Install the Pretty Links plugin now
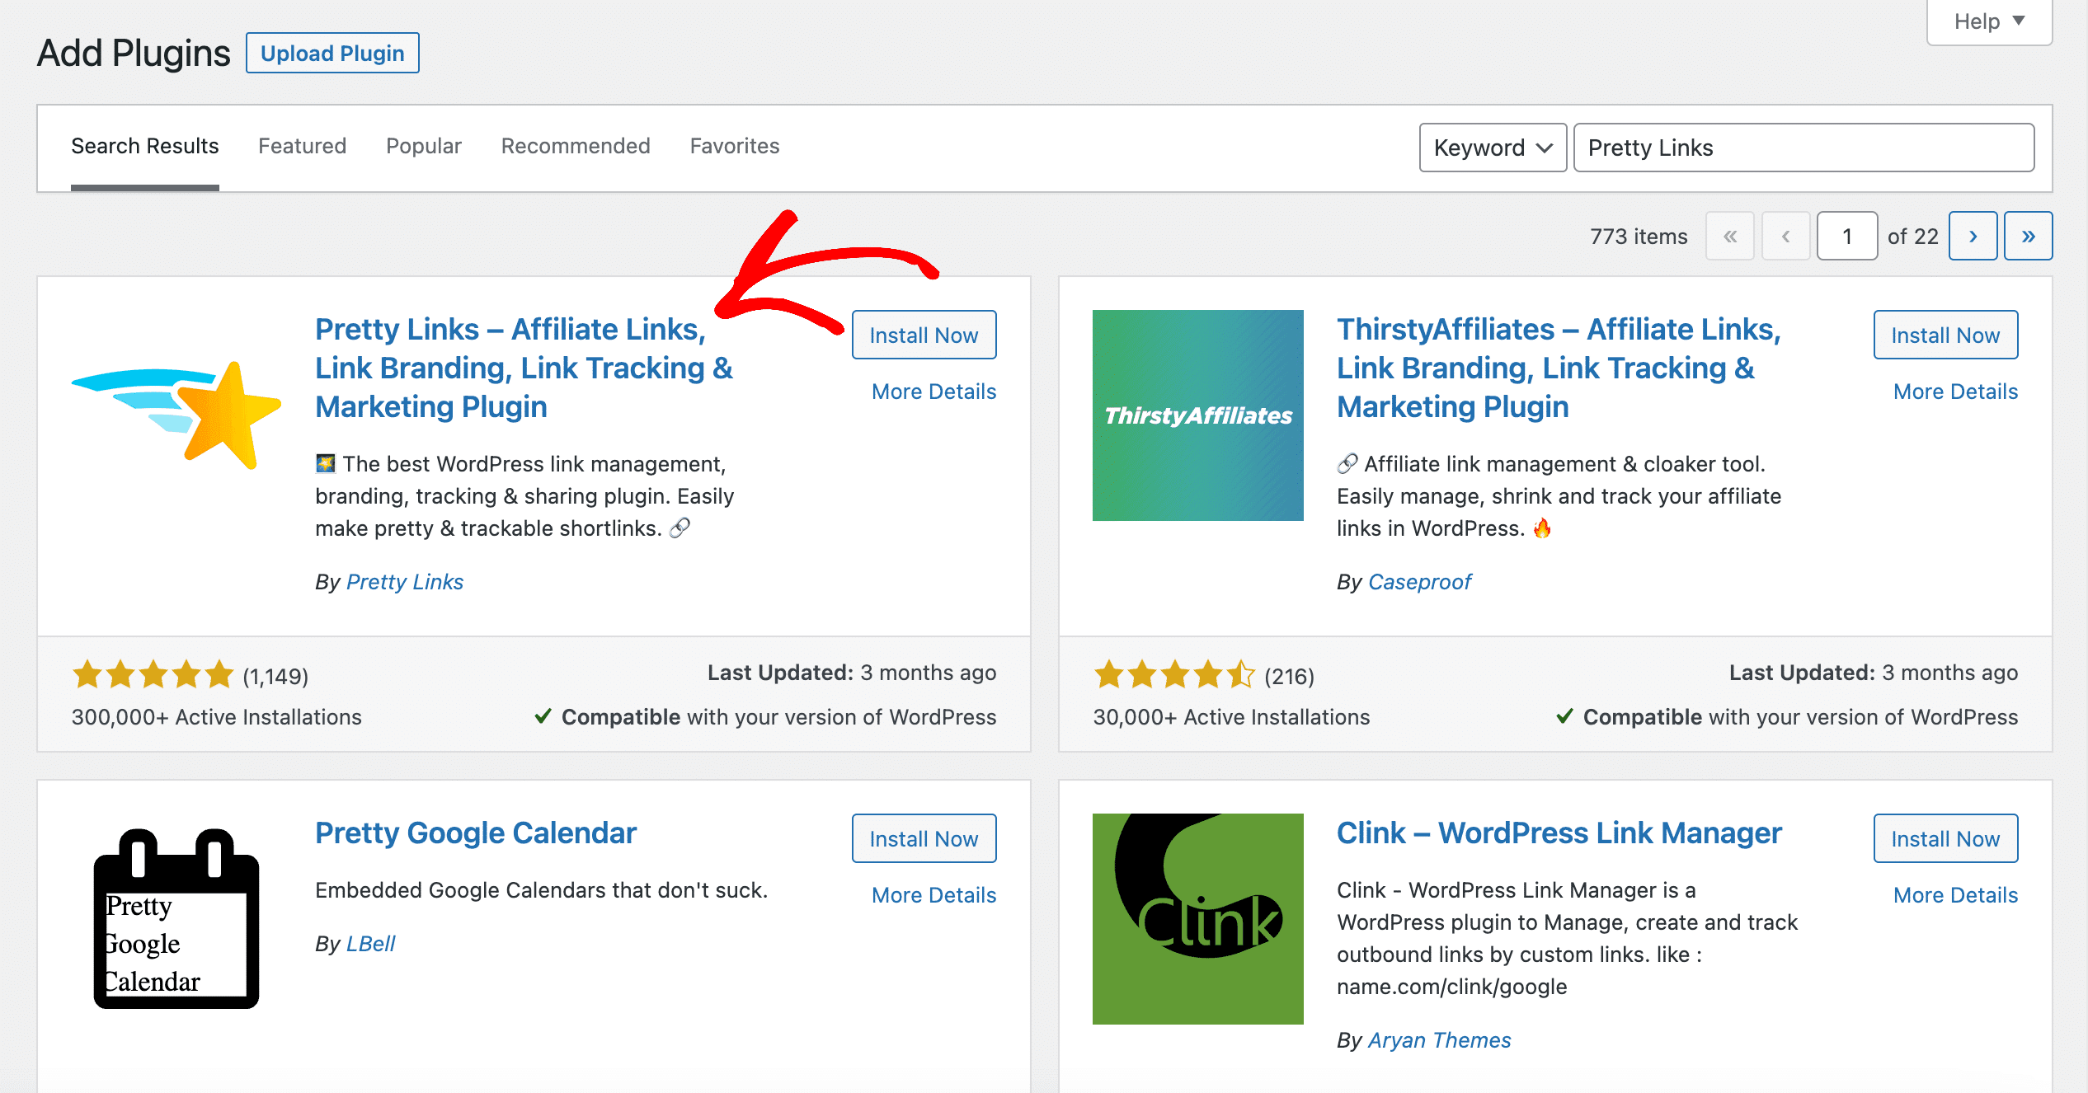Screen dimensions: 2088x1093 [924, 335]
